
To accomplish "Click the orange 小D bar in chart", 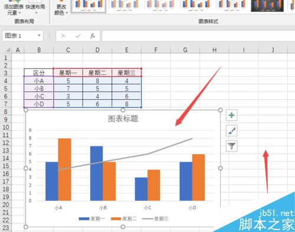I will pyautogui.click(x=198, y=178).
